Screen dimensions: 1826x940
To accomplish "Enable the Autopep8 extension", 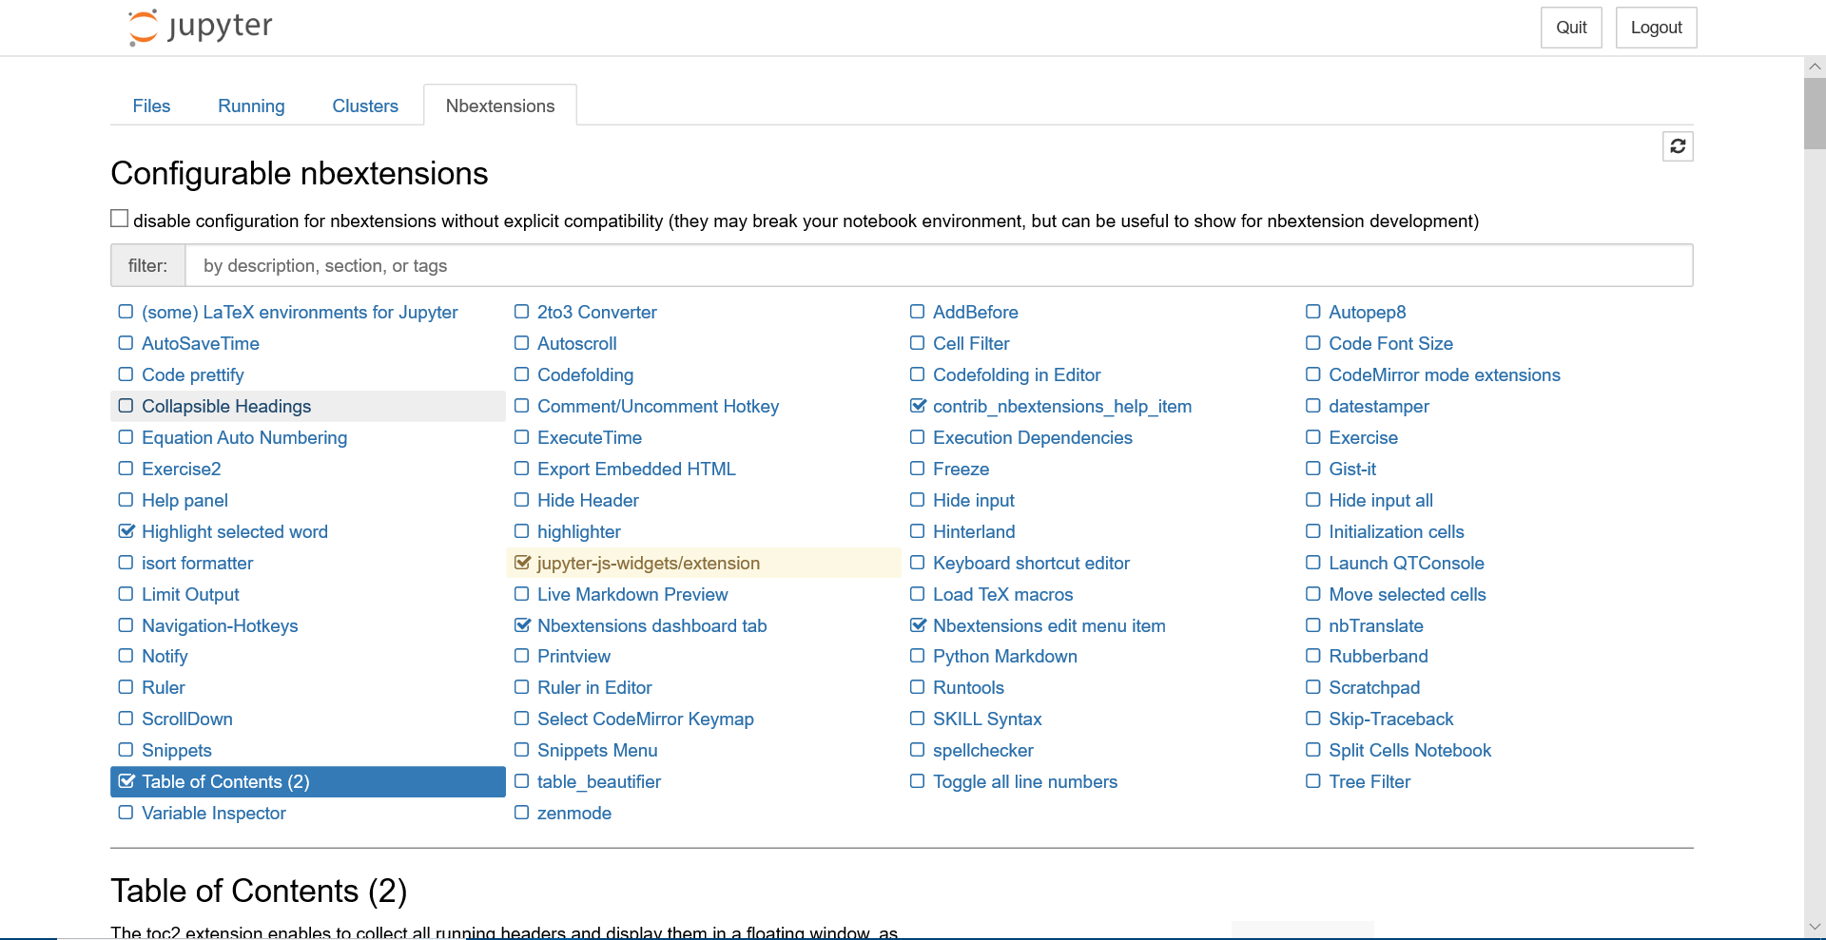I will pos(1313,312).
